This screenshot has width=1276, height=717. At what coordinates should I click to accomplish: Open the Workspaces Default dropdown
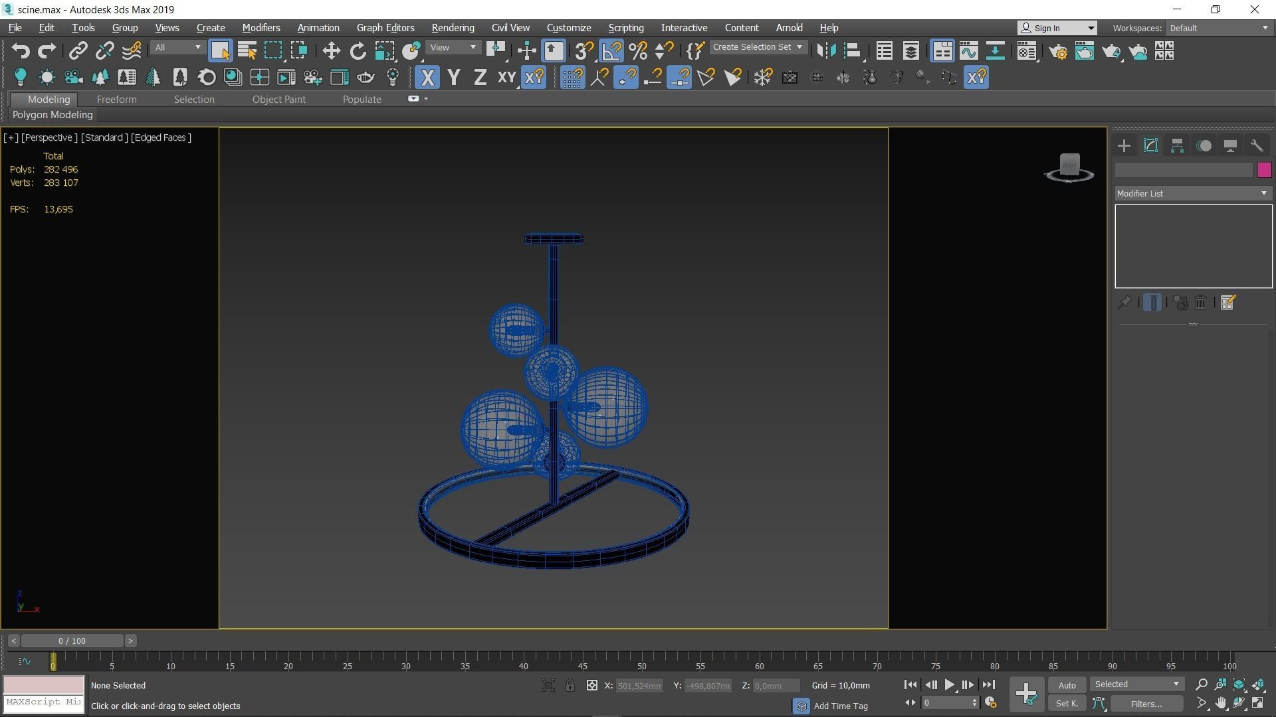[x=1219, y=28]
